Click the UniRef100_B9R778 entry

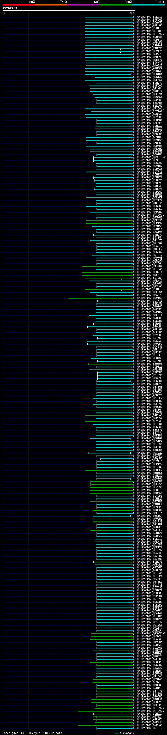150,54
